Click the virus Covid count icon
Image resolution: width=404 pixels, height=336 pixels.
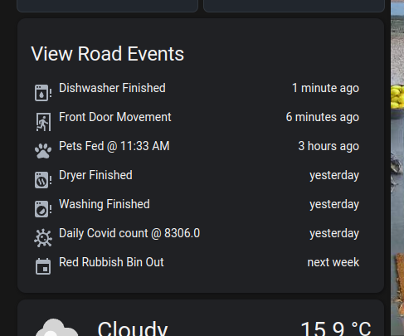point(43,238)
